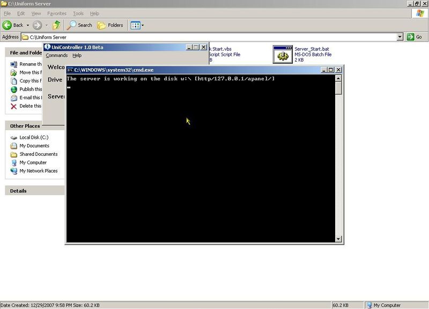Click the E-mail this file icon
Viewport: 429px width, 309px height.
(x=14, y=98)
